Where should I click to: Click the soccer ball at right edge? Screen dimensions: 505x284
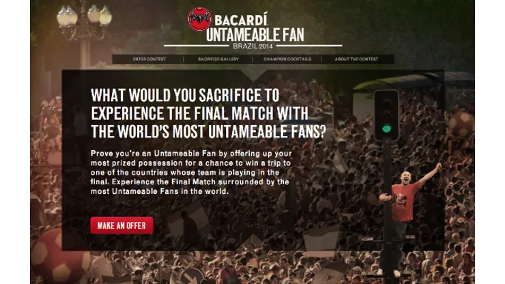click(x=461, y=124)
